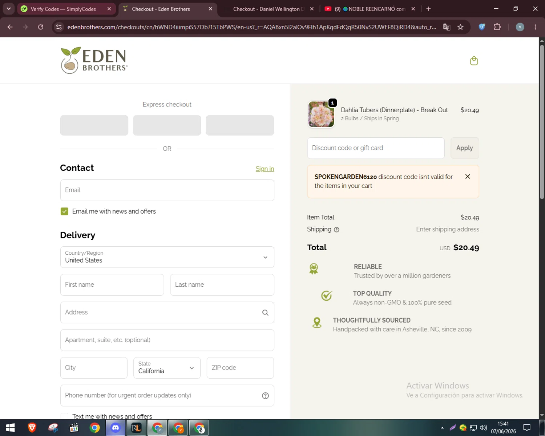
Task: Focus the Email input field
Action: (x=167, y=190)
